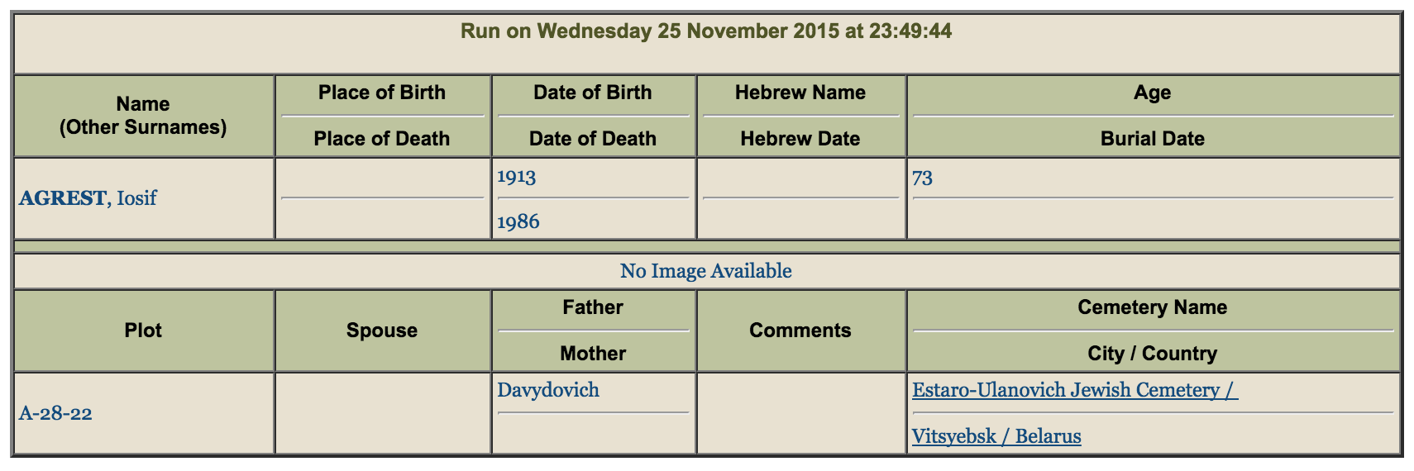This screenshot has width=1414, height=471.
Task: Click the Hebrew Name header
Action: [x=800, y=93]
